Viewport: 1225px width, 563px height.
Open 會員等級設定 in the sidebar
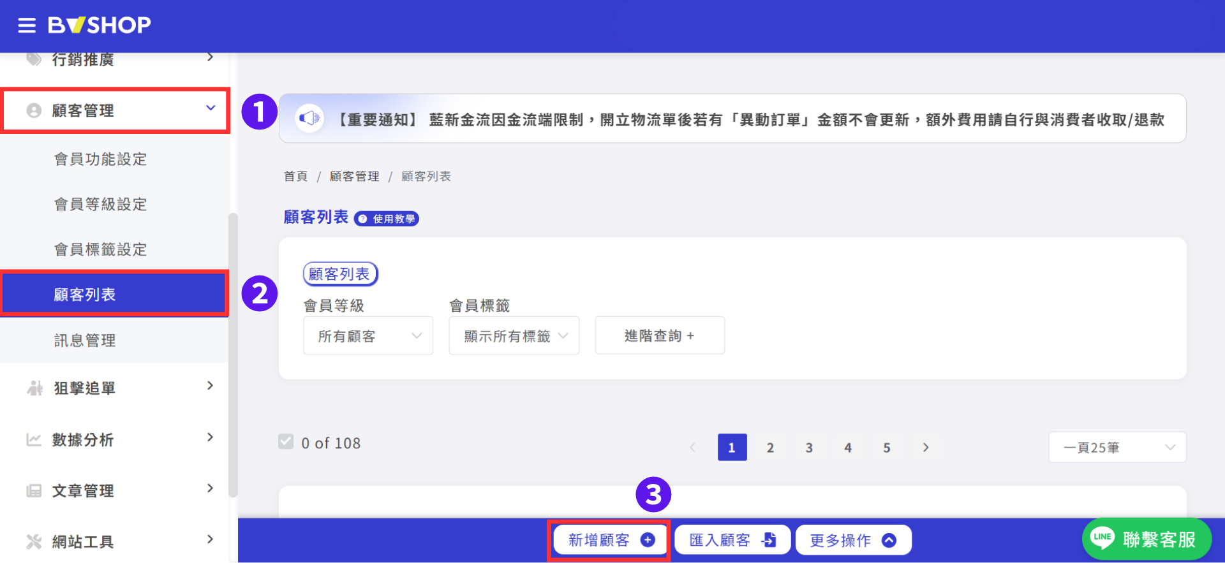101,204
